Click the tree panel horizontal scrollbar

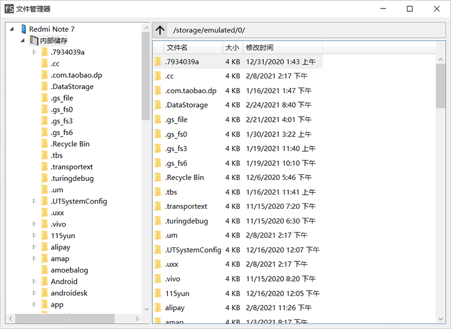point(65,318)
